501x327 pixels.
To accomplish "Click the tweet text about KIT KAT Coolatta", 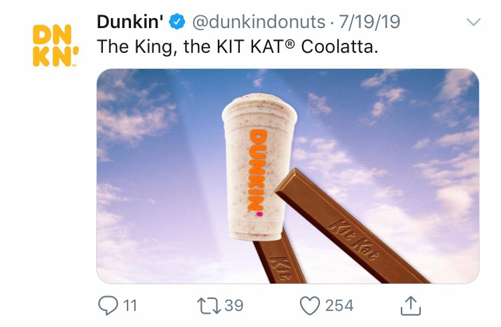I will [x=237, y=47].
